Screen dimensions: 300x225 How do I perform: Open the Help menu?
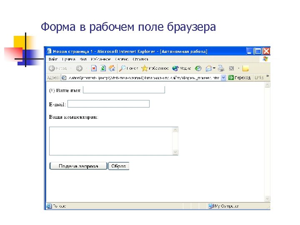pos(140,59)
